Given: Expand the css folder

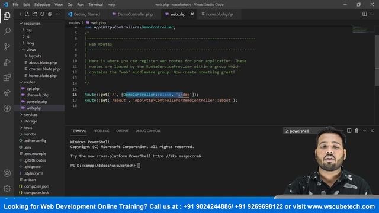Looking at the screenshot, I should click(29, 30).
